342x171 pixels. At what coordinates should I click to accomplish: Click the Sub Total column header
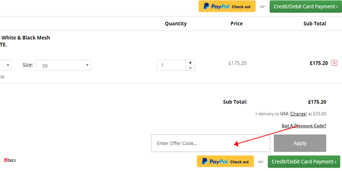(315, 24)
